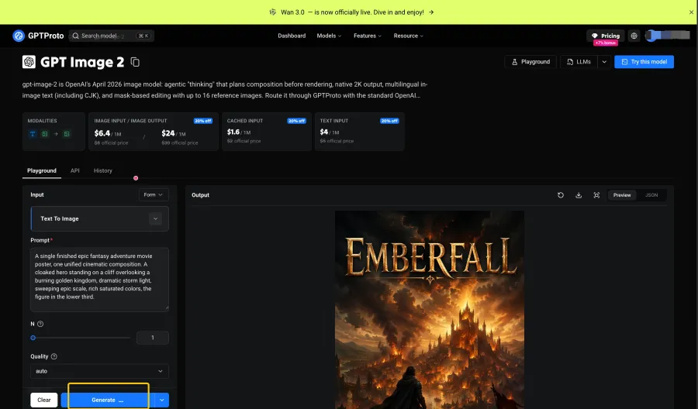Select the Playground tab

(x=42, y=170)
